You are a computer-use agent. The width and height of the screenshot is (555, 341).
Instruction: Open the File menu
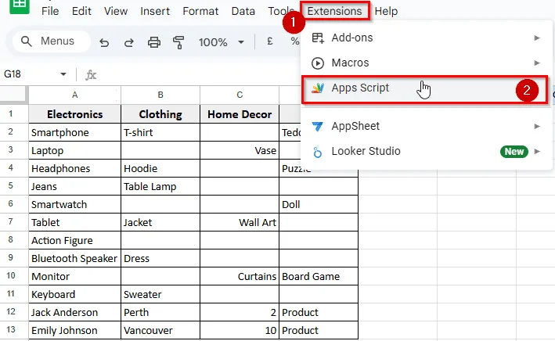click(50, 11)
